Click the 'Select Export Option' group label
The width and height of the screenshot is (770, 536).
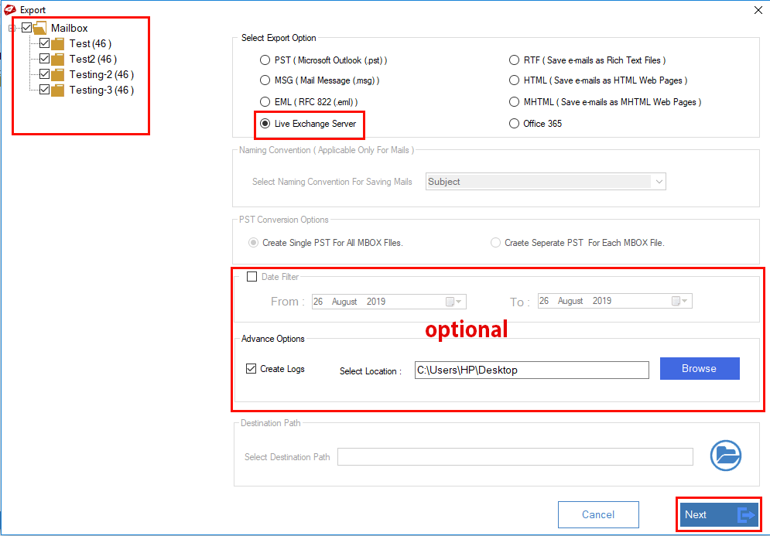(279, 38)
